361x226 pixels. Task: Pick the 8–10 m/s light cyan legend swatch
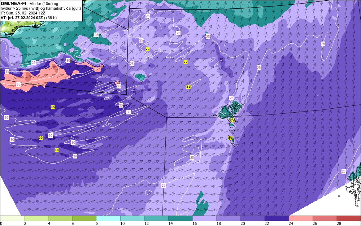[x=108, y=218]
